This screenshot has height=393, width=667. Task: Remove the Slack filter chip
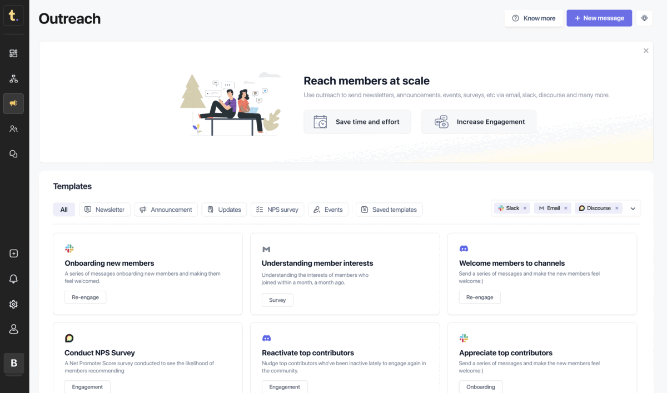point(525,208)
